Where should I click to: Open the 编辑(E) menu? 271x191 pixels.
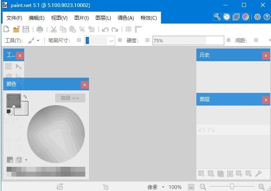36,18
